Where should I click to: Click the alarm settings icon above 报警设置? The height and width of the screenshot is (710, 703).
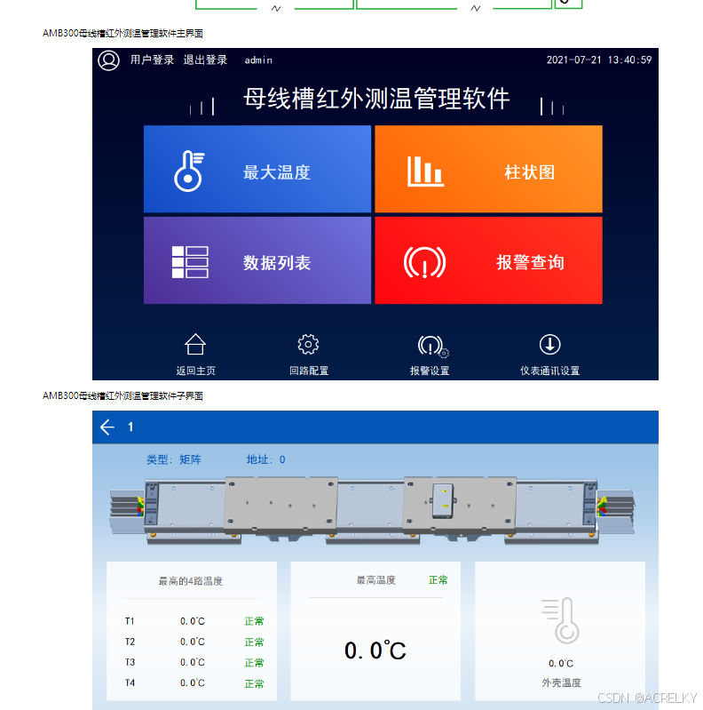[x=432, y=346]
